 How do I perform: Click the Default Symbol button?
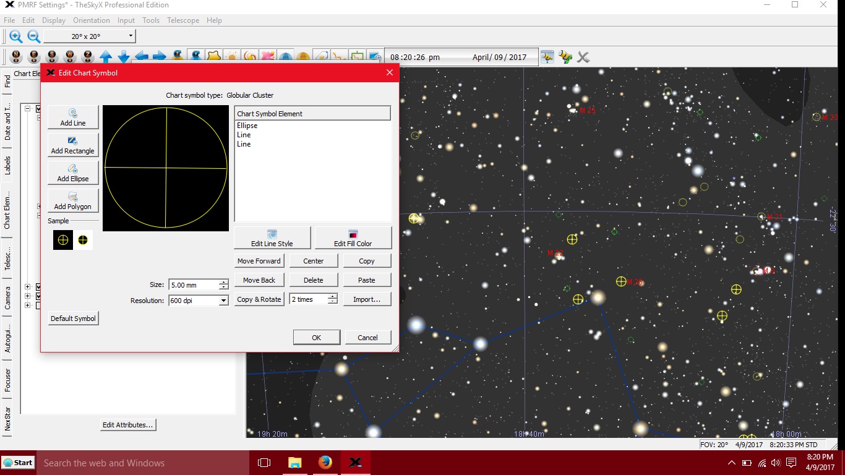73,319
